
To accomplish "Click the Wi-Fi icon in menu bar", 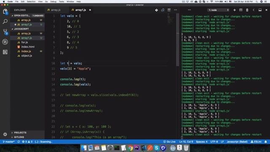I will point(211,2).
